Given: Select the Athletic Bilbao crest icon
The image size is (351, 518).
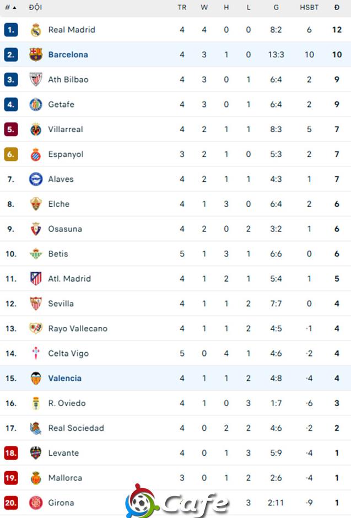Looking at the screenshot, I should click(36, 79).
